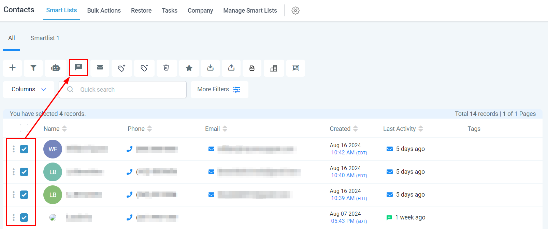The width and height of the screenshot is (548, 229).
Task: Uncheck the 1 week ago contact checkbox
Action: (x=24, y=217)
